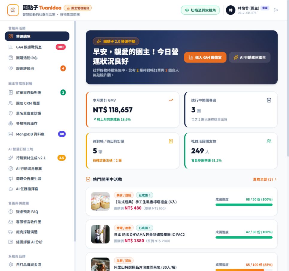The image size is (289, 271).
Task: Click the logout icon next to user profile
Action: [276, 10]
